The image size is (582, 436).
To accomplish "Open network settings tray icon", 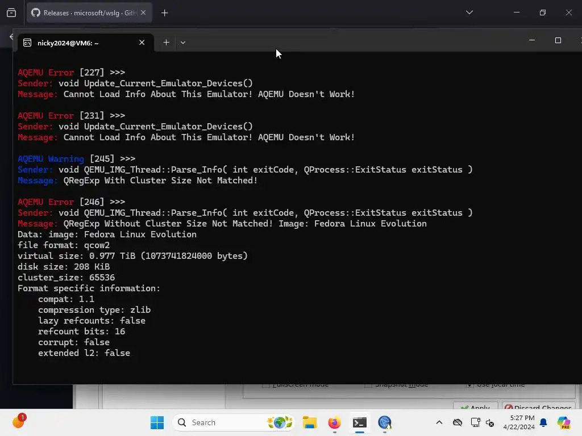I will [475, 422].
